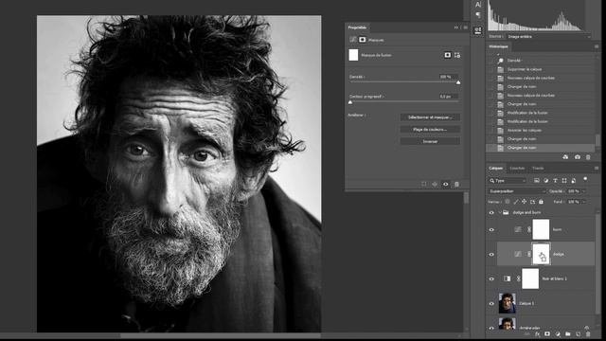Switch Properties to the Masques view
The width and height of the screenshot is (606, 341).
tap(363, 40)
